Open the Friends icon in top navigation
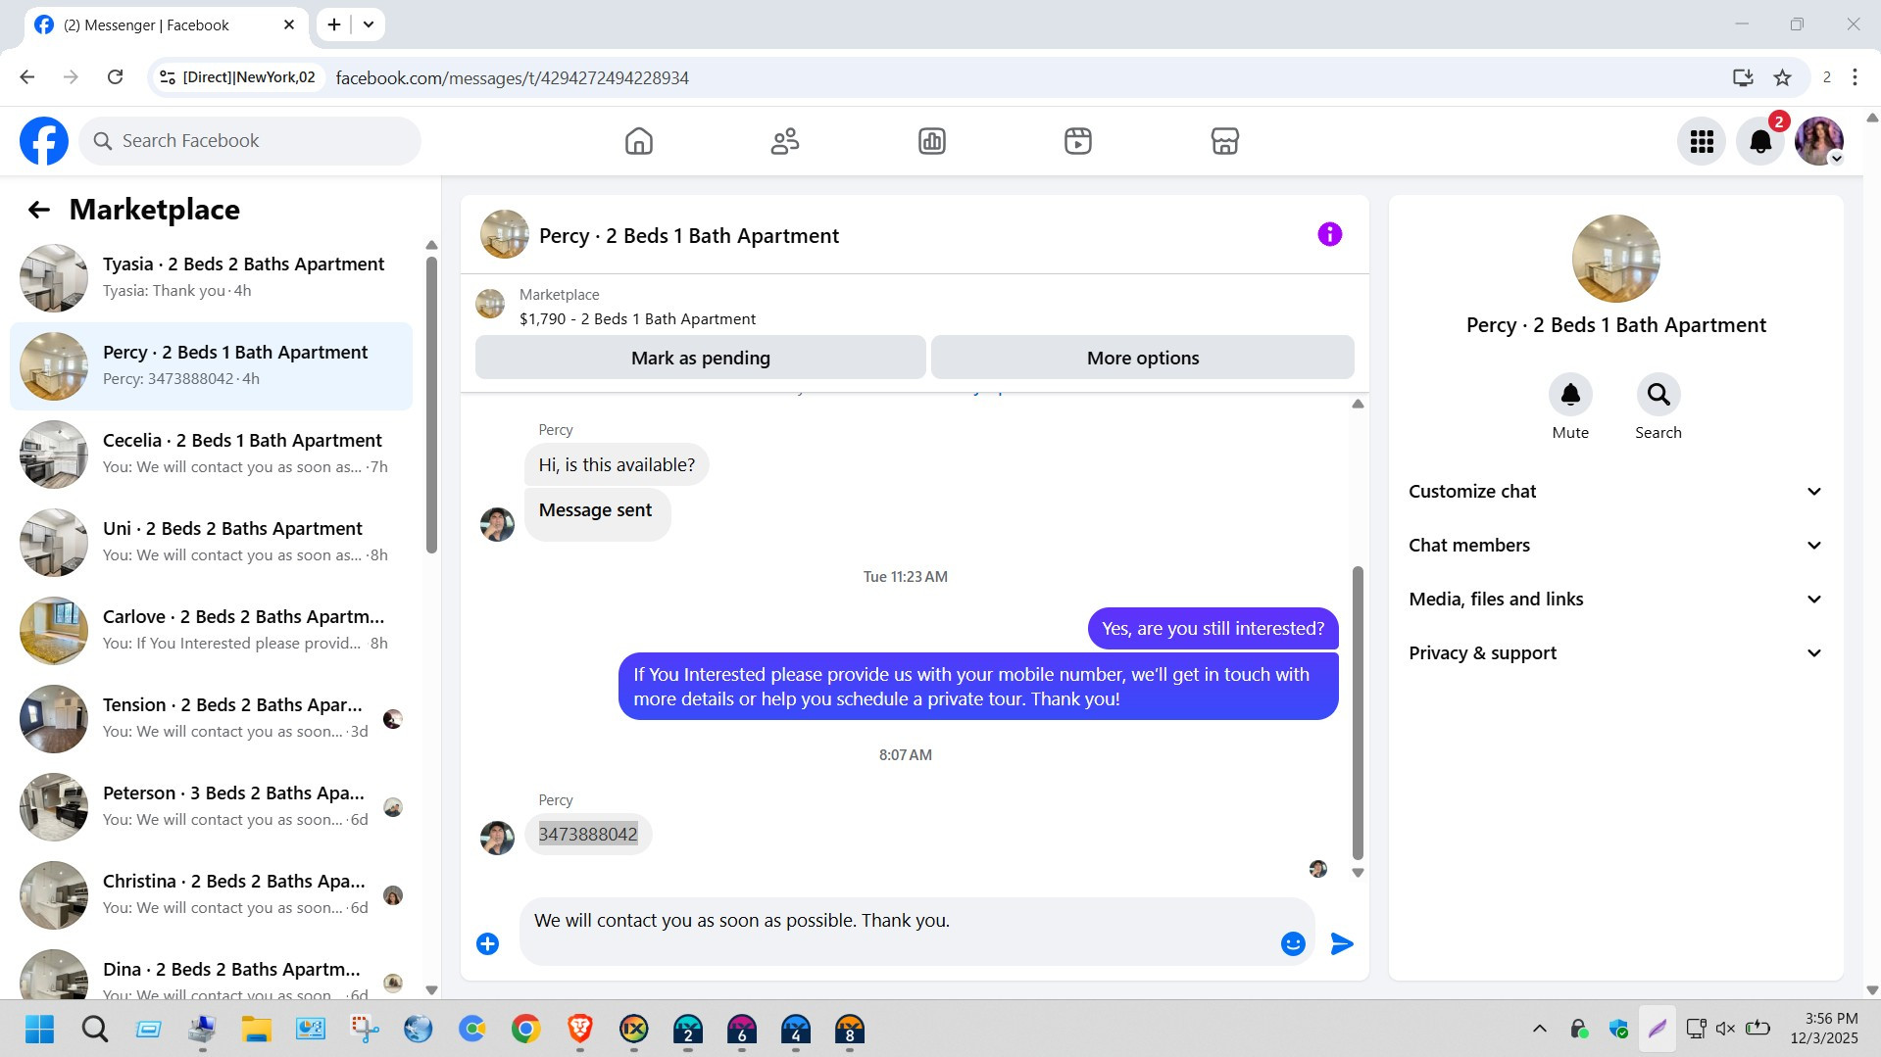 tap(785, 141)
